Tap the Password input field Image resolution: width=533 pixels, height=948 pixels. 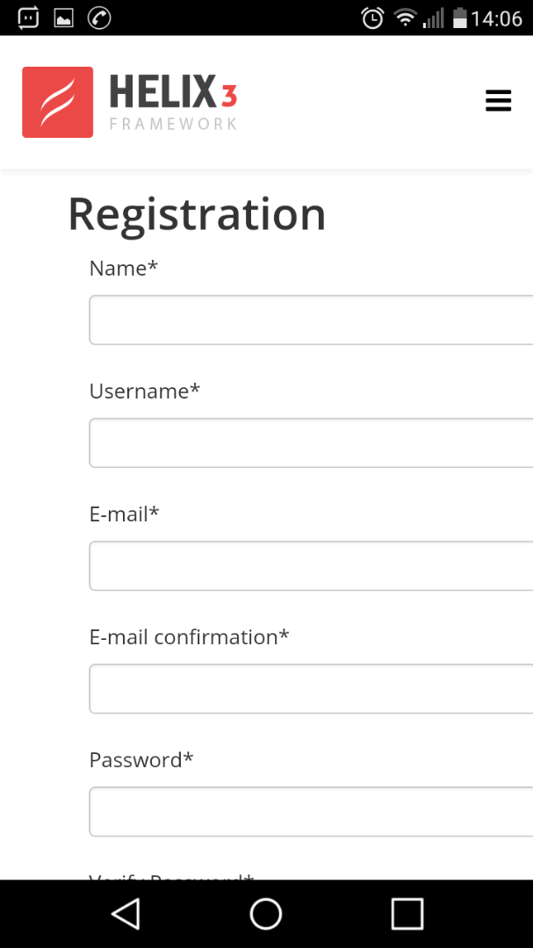pyautogui.click(x=311, y=812)
